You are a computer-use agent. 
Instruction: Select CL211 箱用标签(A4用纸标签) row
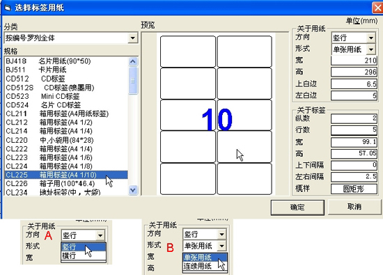[x=66, y=113]
